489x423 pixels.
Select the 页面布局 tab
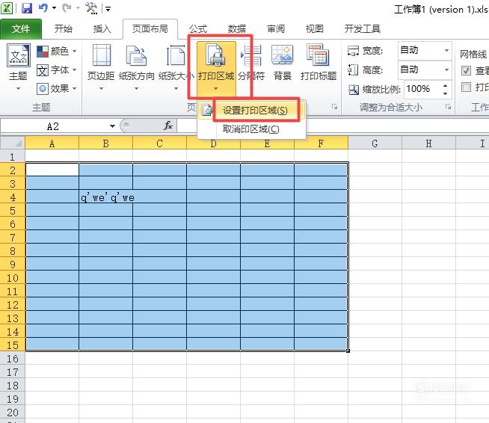click(x=150, y=29)
